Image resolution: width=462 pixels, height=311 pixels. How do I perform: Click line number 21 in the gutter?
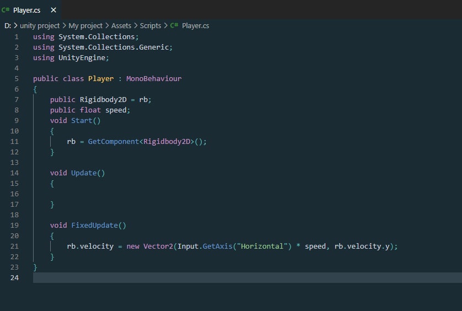point(14,246)
